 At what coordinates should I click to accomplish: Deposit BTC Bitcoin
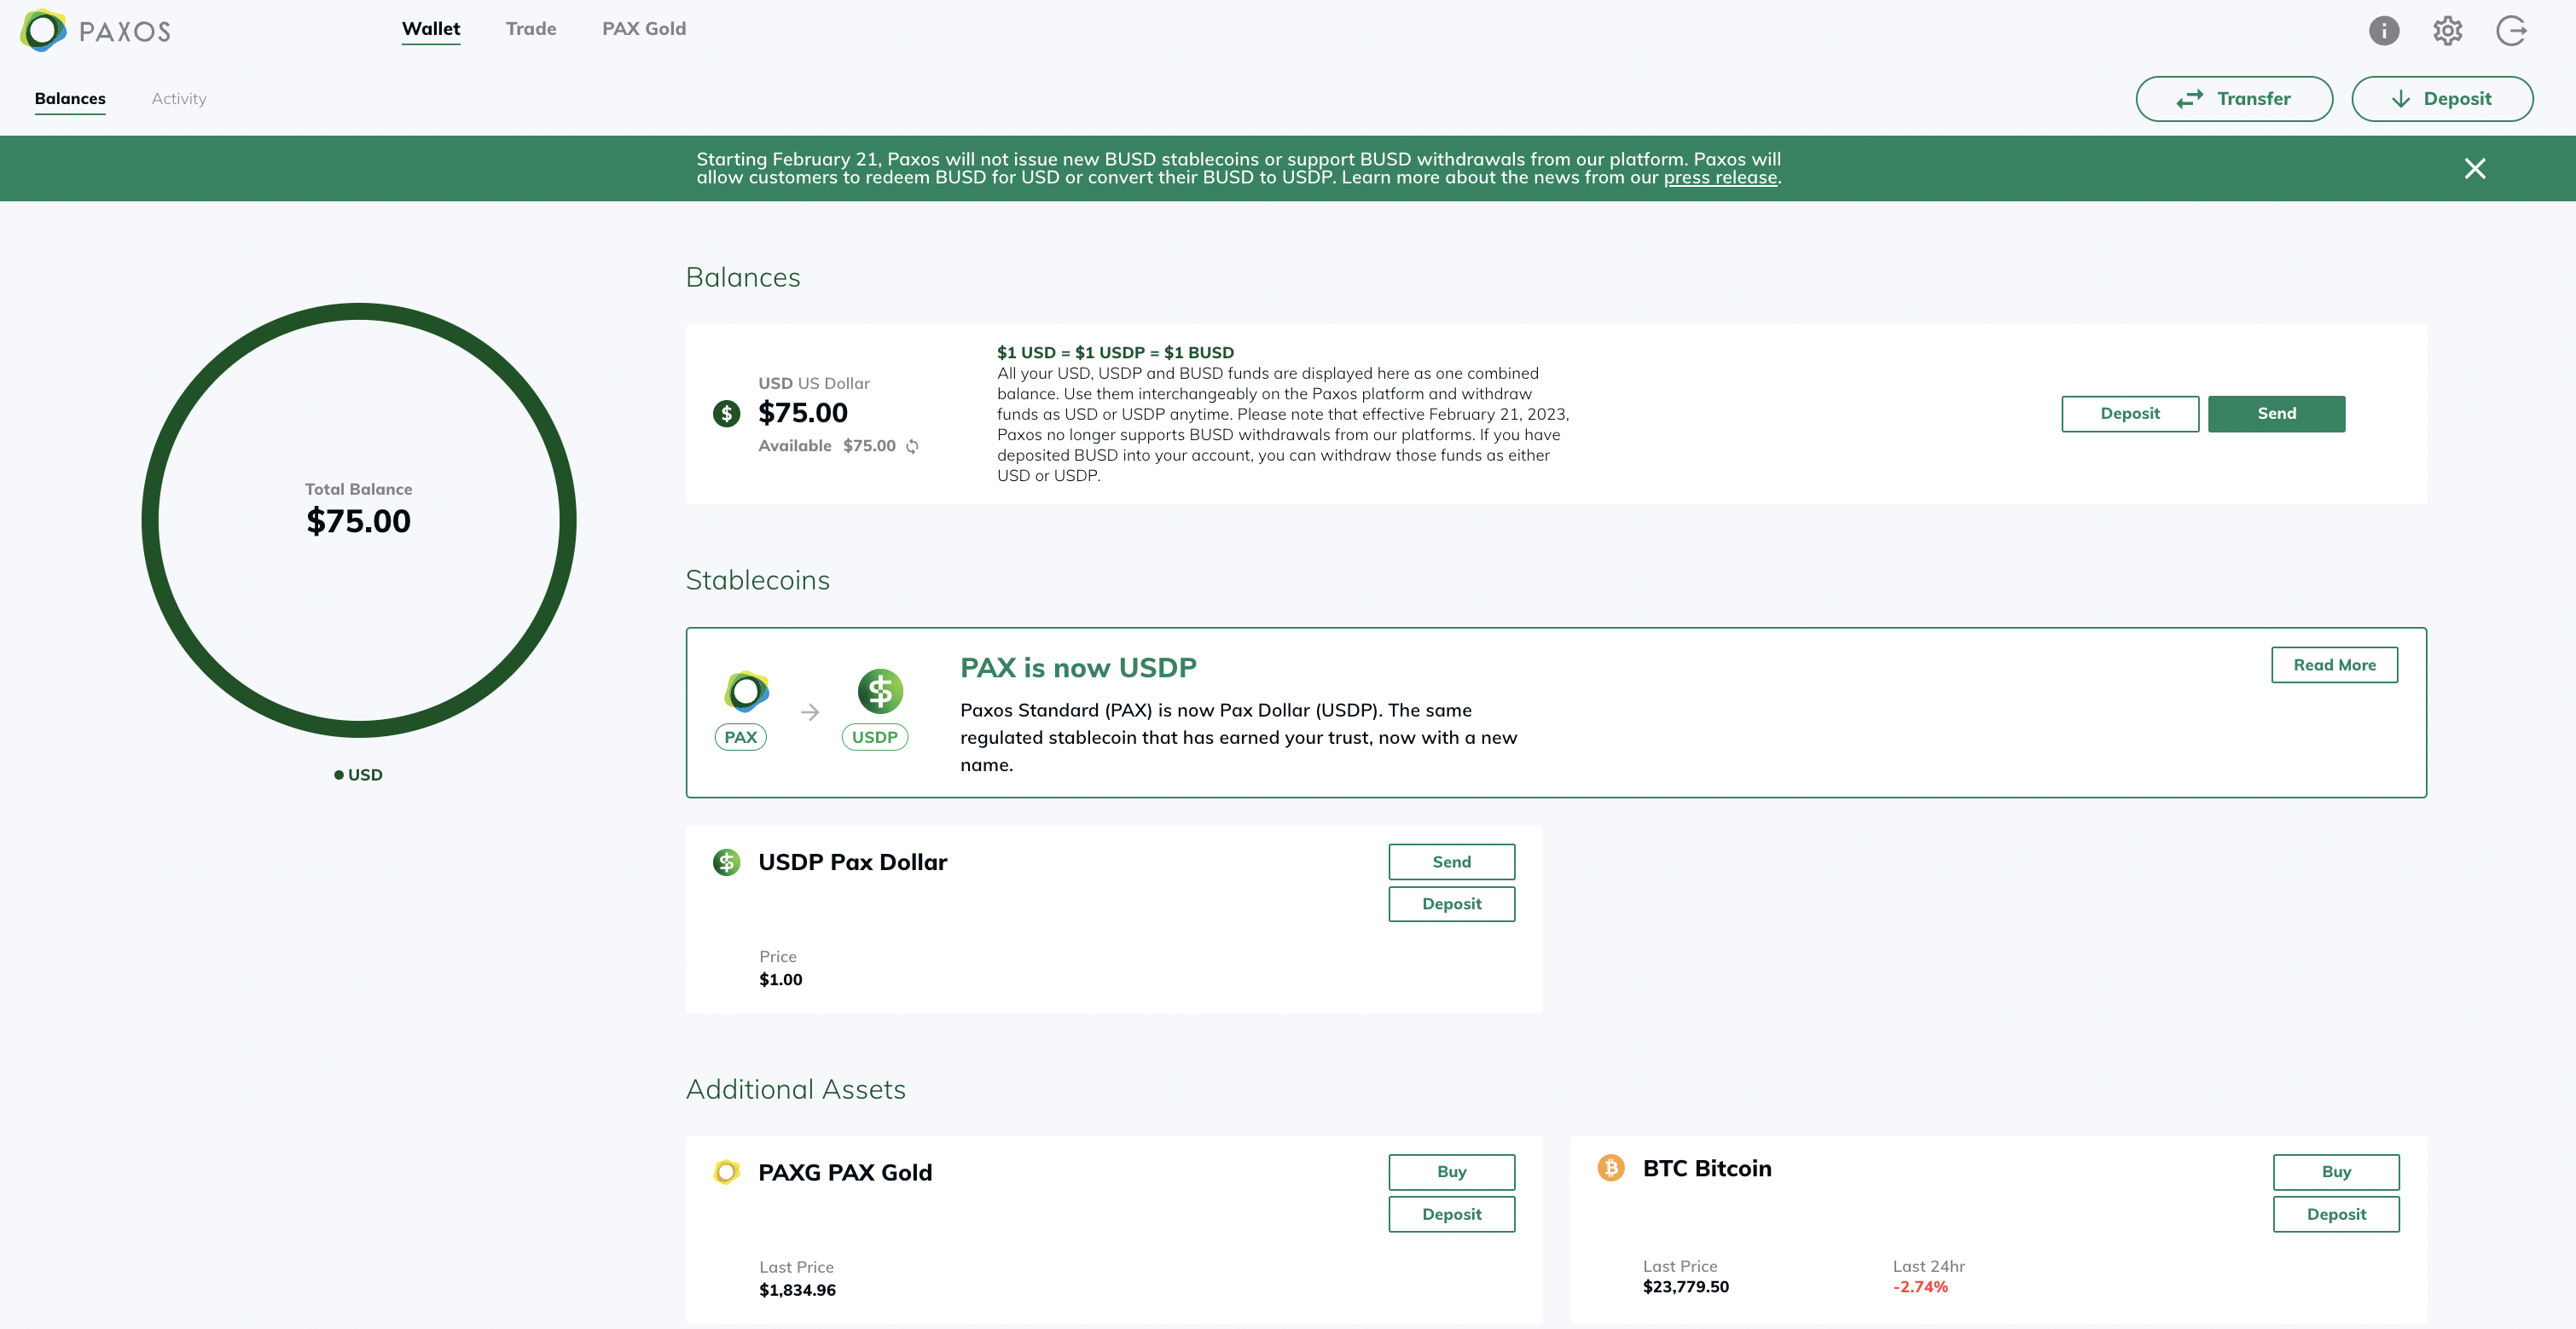pyautogui.click(x=2336, y=1214)
